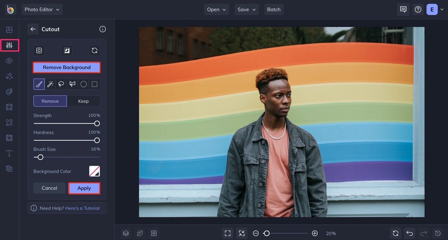Open the Open file dropdown
Viewport: 448px width, 240px height.
click(x=216, y=9)
